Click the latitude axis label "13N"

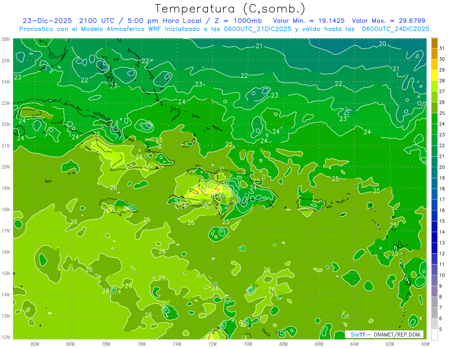pyautogui.click(x=5, y=315)
